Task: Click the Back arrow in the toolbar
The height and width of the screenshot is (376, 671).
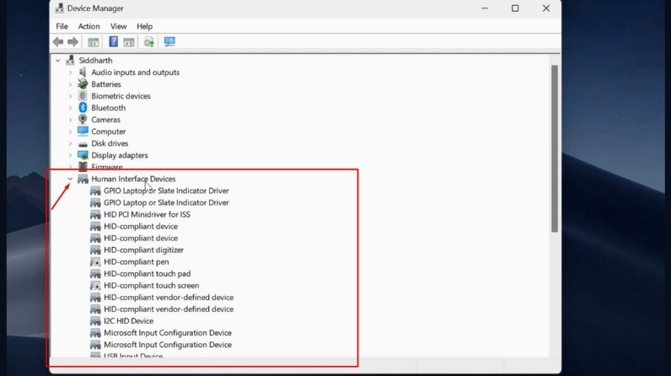Action: [x=58, y=41]
